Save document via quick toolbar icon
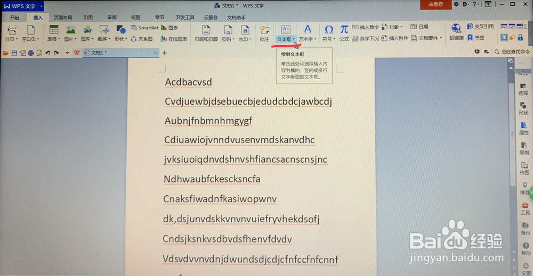Viewport: 533px width, 276px height. pyautogui.click(x=14, y=53)
